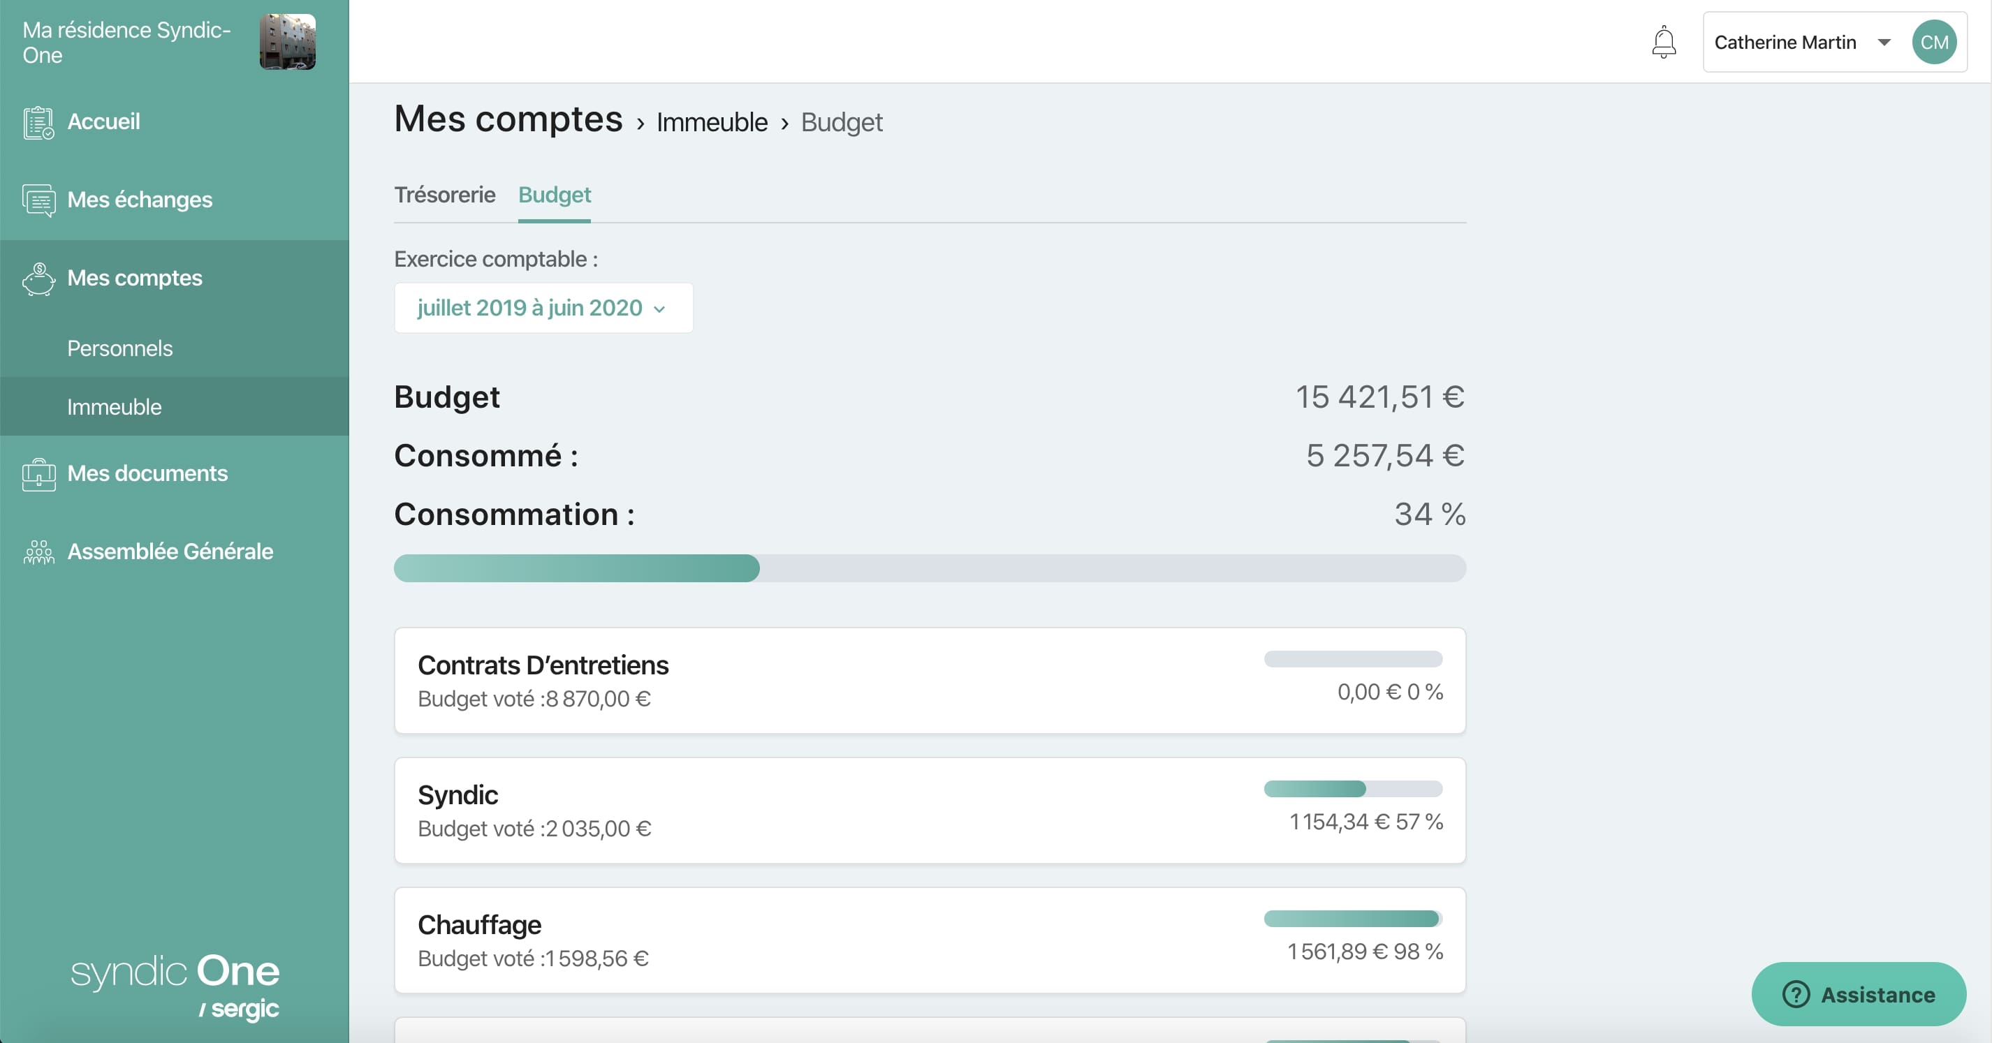Click the consumed amount 5 257,54 €
Image resolution: width=1992 pixels, height=1043 pixels.
click(1386, 456)
